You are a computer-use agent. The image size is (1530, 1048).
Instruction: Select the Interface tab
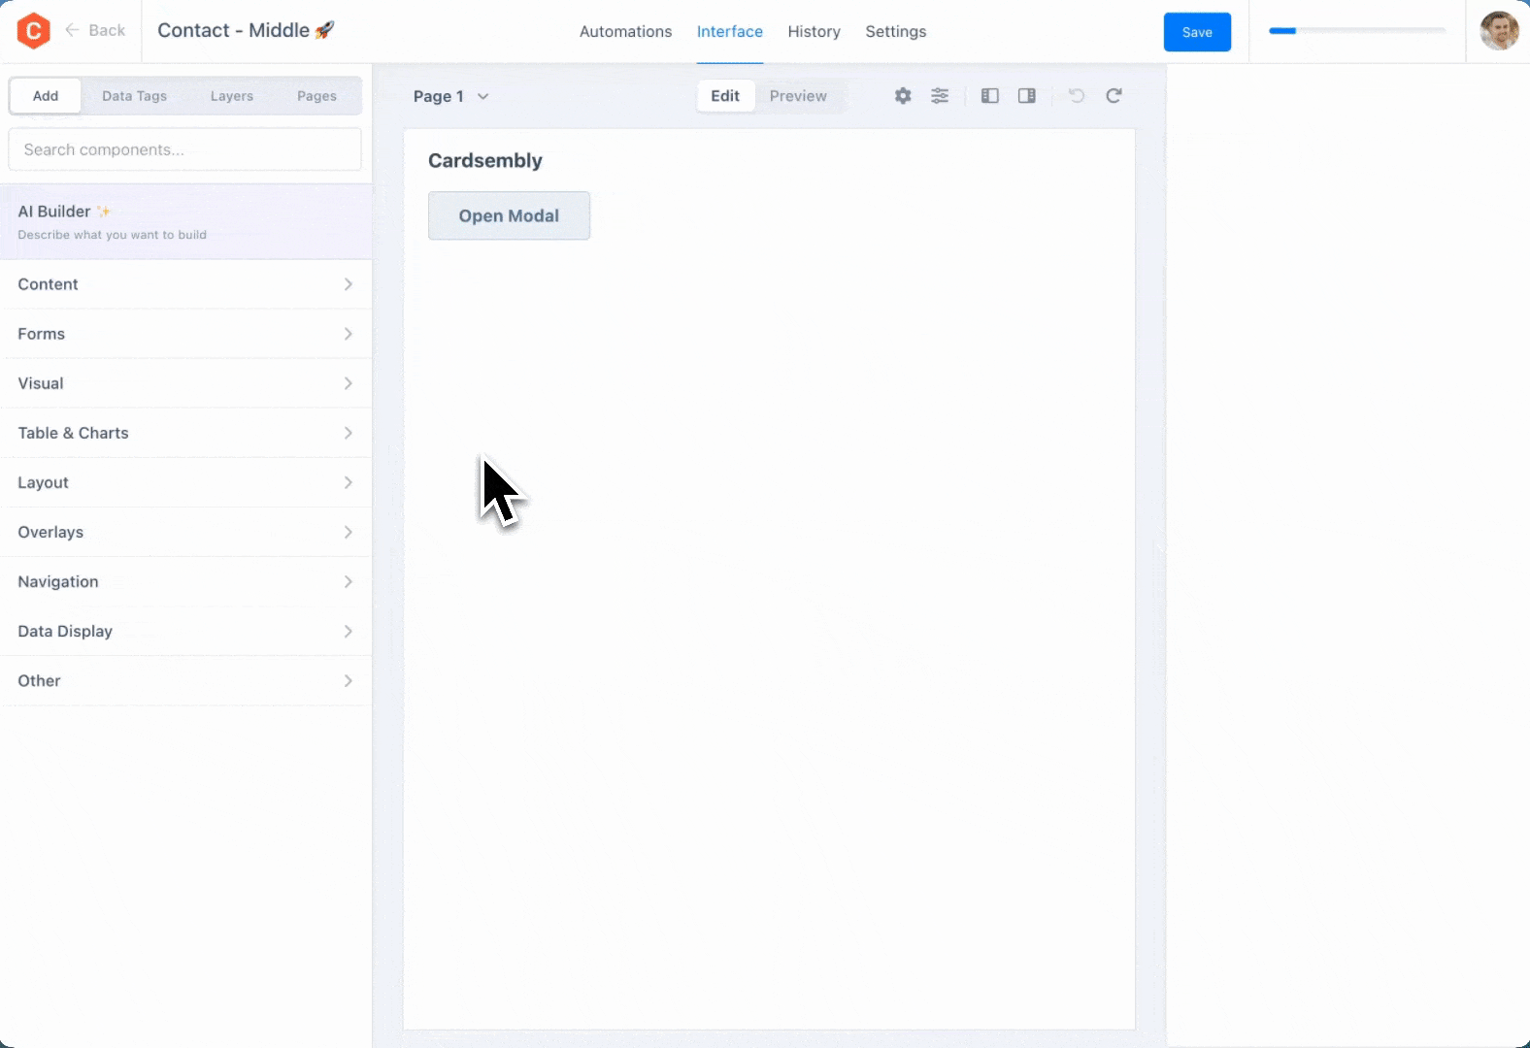[730, 31]
